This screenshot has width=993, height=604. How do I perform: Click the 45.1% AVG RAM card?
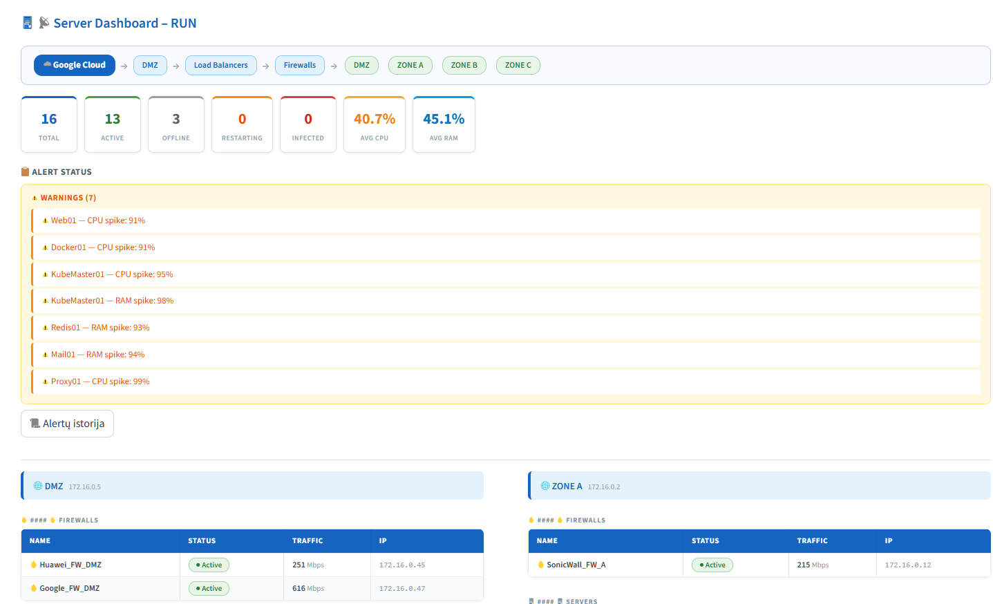444,124
